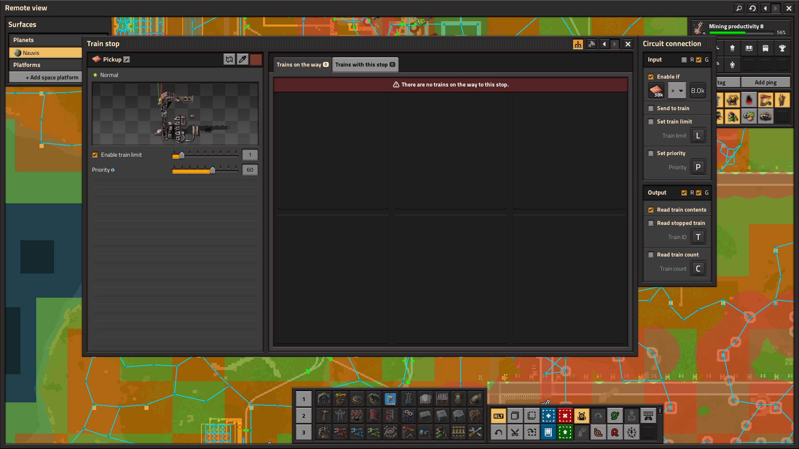Select the stone brick quickbar slot
This screenshot has width=799, height=449.
(x=425, y=416)
